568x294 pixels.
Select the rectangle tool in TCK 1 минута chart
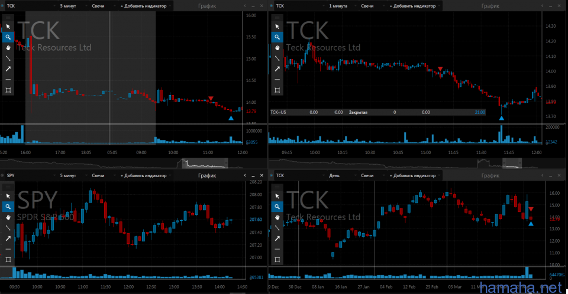click(x=277, y=90)
